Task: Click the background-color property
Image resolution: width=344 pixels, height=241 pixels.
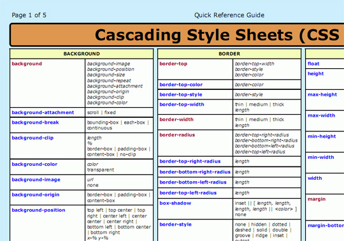Action: (34, 164)
